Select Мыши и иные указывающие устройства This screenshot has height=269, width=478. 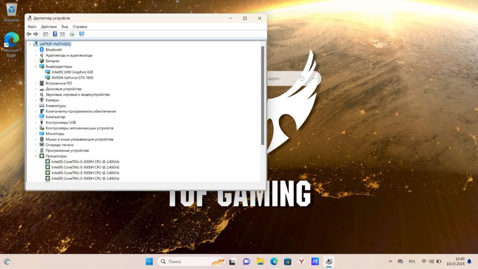[x=79, y=139]
